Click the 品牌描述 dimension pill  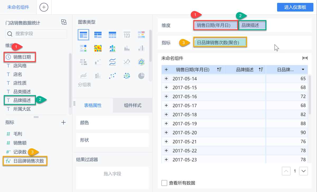(x=252, y=25)
